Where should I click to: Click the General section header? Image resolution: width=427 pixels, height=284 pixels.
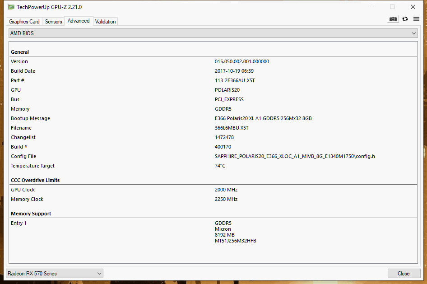(x=20, y=52)
